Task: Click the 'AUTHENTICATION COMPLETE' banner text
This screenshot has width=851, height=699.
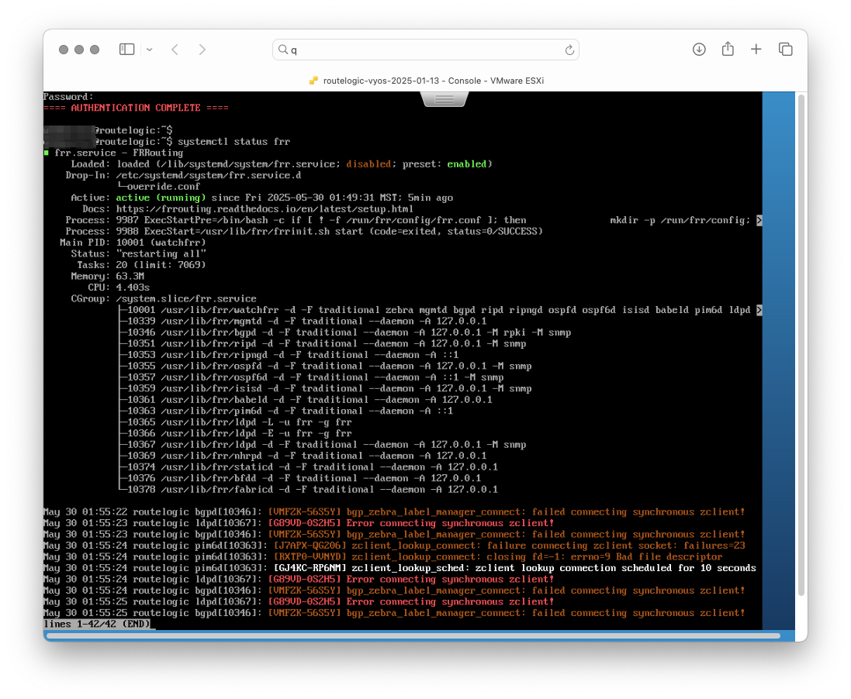Action: (x=136, y=108)
